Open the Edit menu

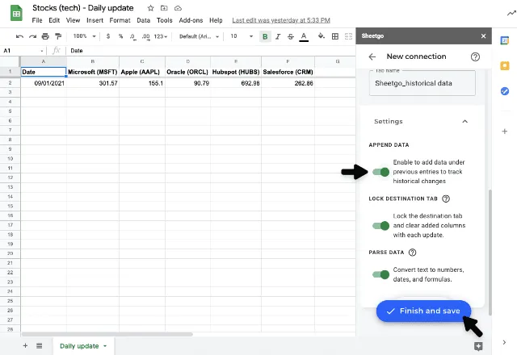[54, 20]
